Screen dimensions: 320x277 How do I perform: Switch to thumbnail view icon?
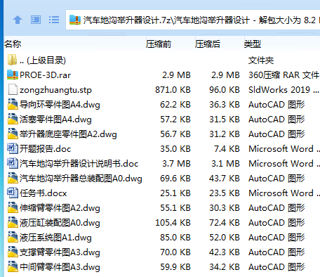click(36, 20)
